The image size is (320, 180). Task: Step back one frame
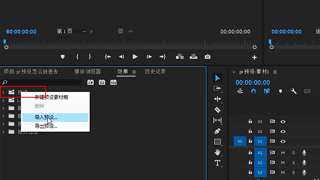click(x=121, y=57)
